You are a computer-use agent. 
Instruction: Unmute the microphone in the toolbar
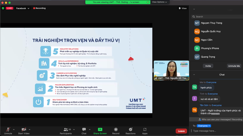8,129
